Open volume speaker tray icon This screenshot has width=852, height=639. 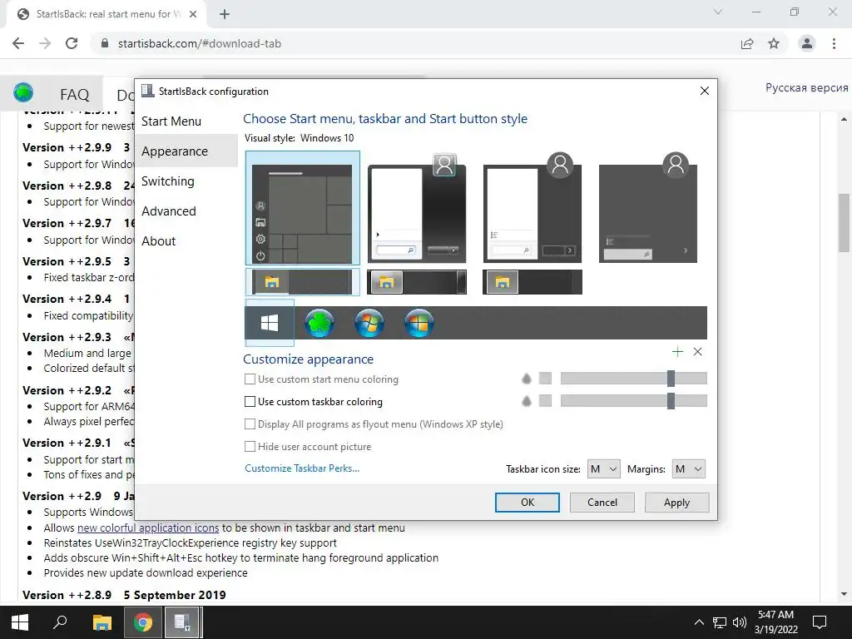(739, 622)
